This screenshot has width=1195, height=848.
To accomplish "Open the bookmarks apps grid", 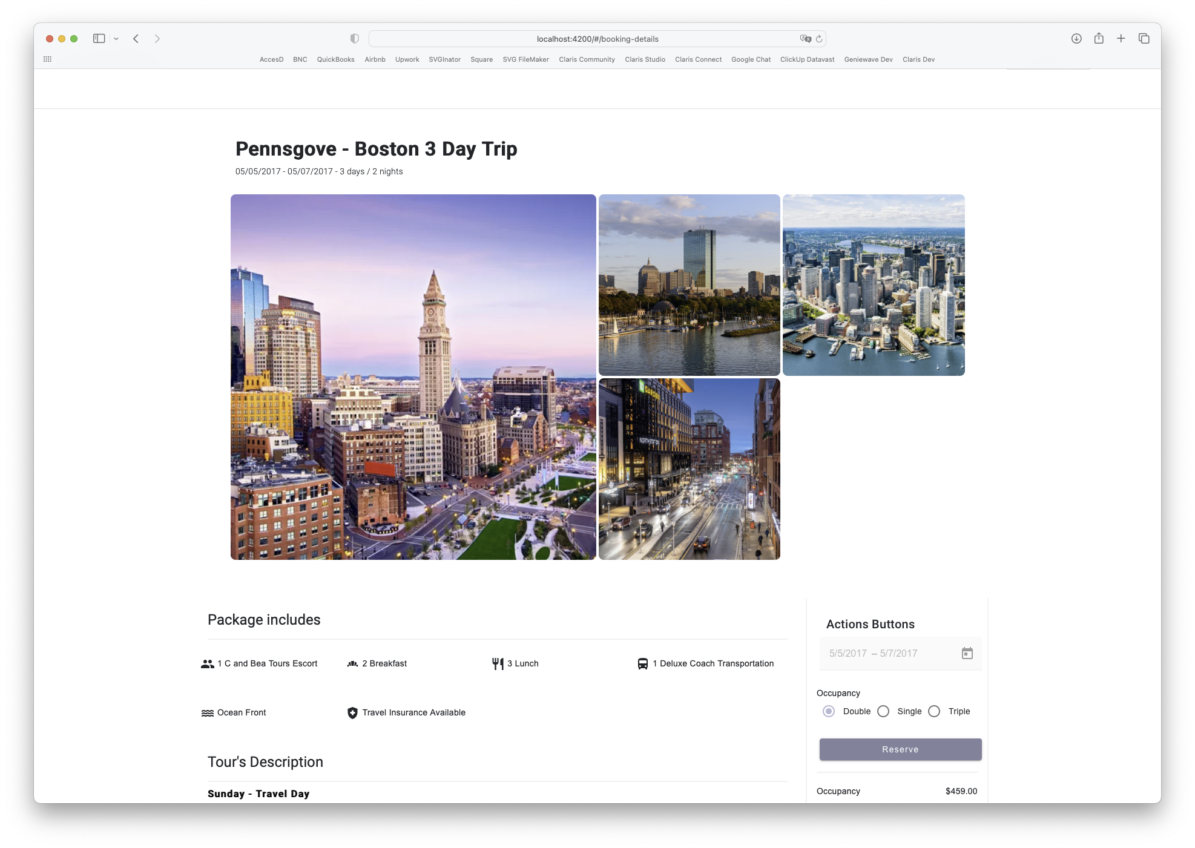I will coord(48,59).
